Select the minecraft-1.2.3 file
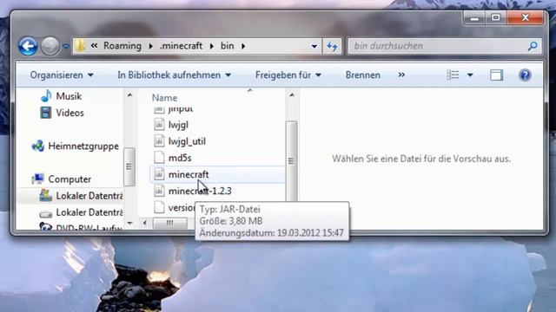Screen dimensions: 556x312 (200, 191)
